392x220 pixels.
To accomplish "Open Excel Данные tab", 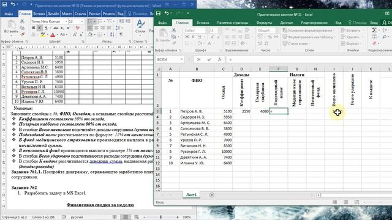I will 287,23.
